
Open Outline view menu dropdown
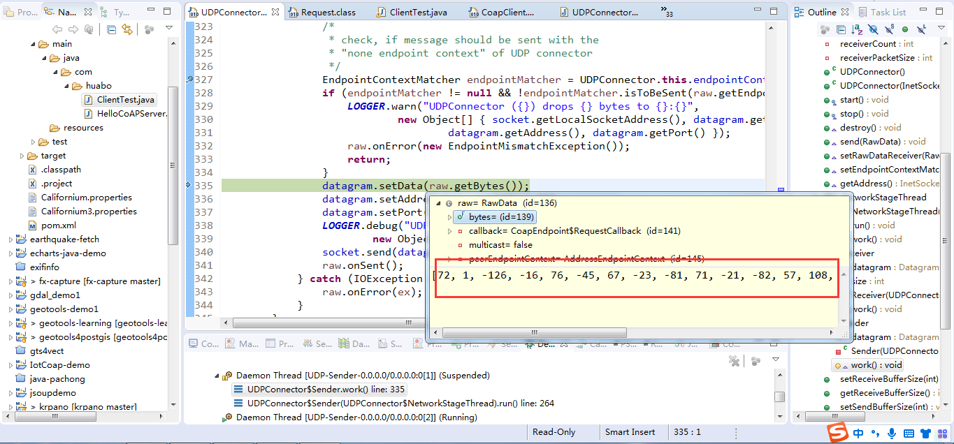[x=940, y=29]
